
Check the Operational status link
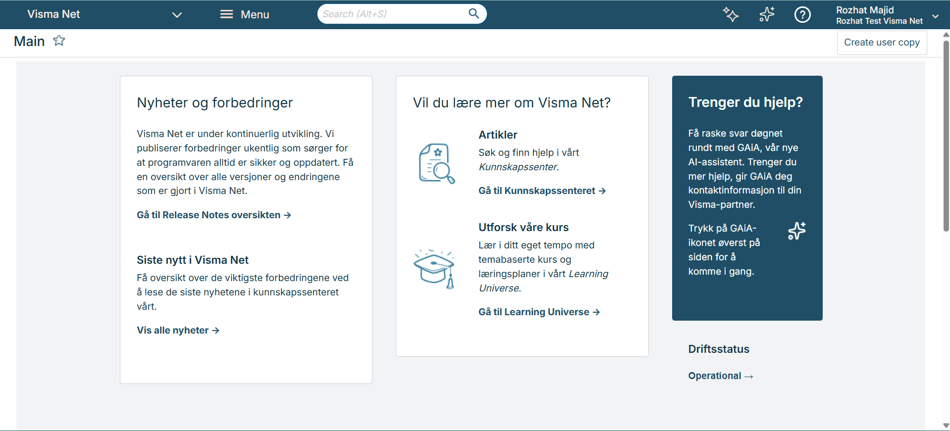click(721, 376)
